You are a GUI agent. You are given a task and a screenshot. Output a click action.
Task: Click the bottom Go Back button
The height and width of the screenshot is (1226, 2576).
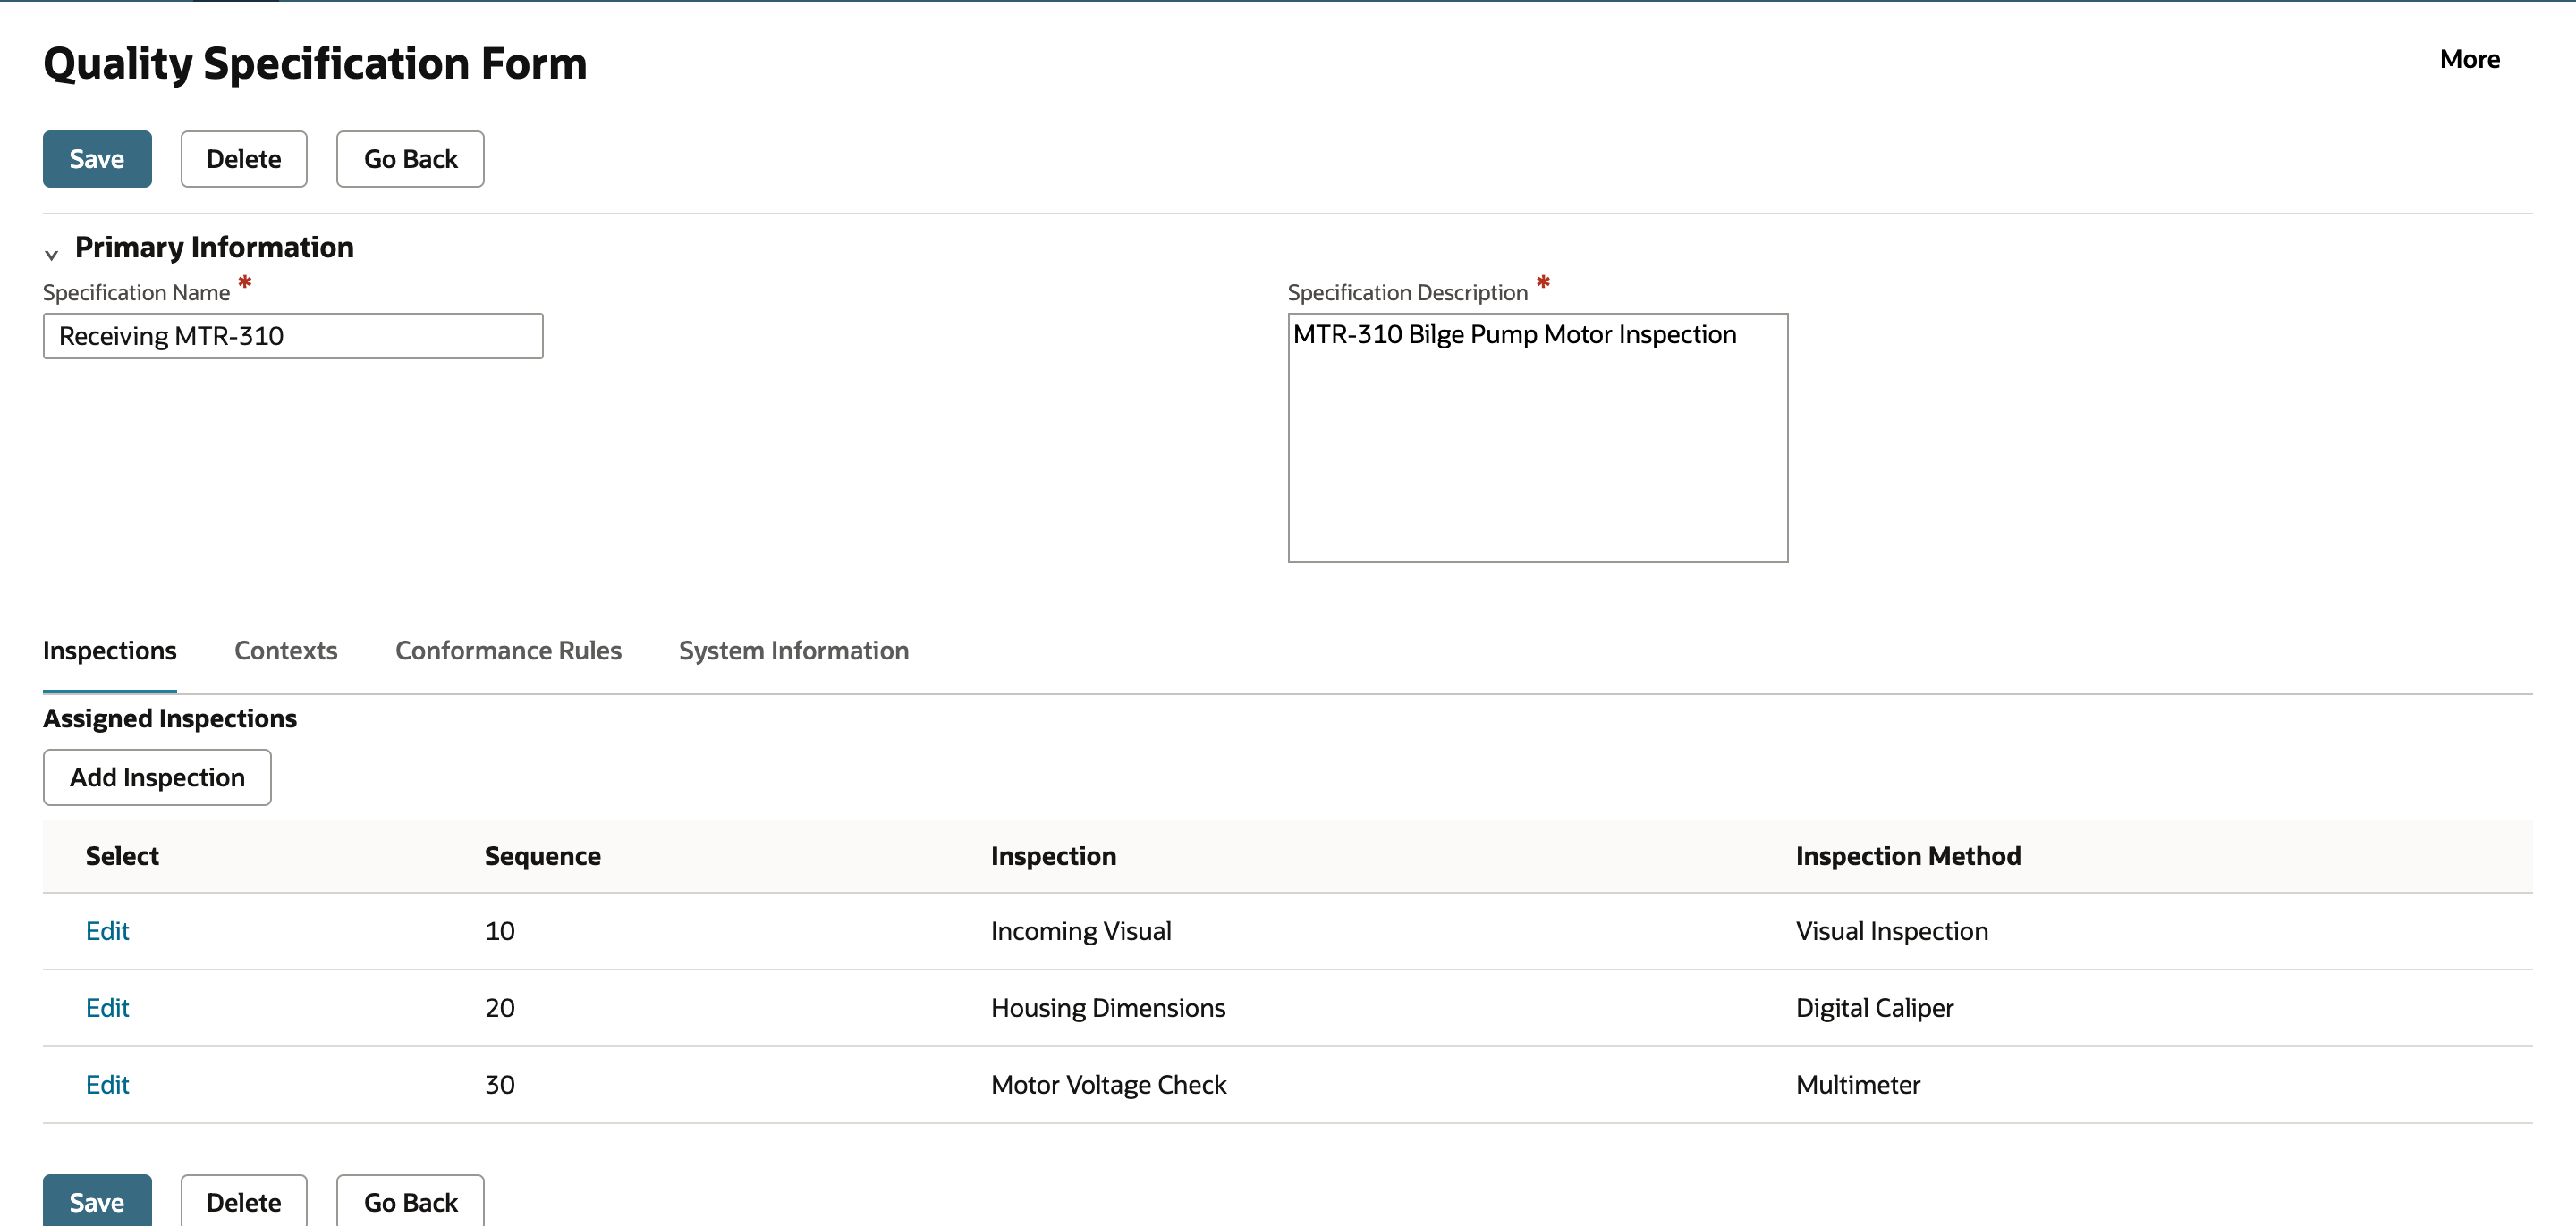pyautogui.click(x=410, y=1201)
